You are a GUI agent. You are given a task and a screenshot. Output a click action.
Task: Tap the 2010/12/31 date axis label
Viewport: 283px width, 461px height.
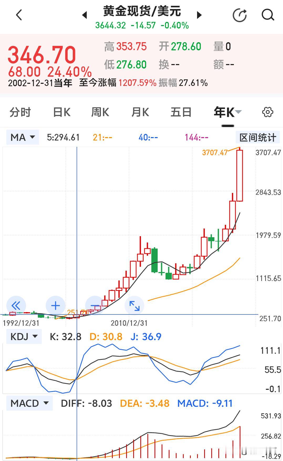[129, 323]
